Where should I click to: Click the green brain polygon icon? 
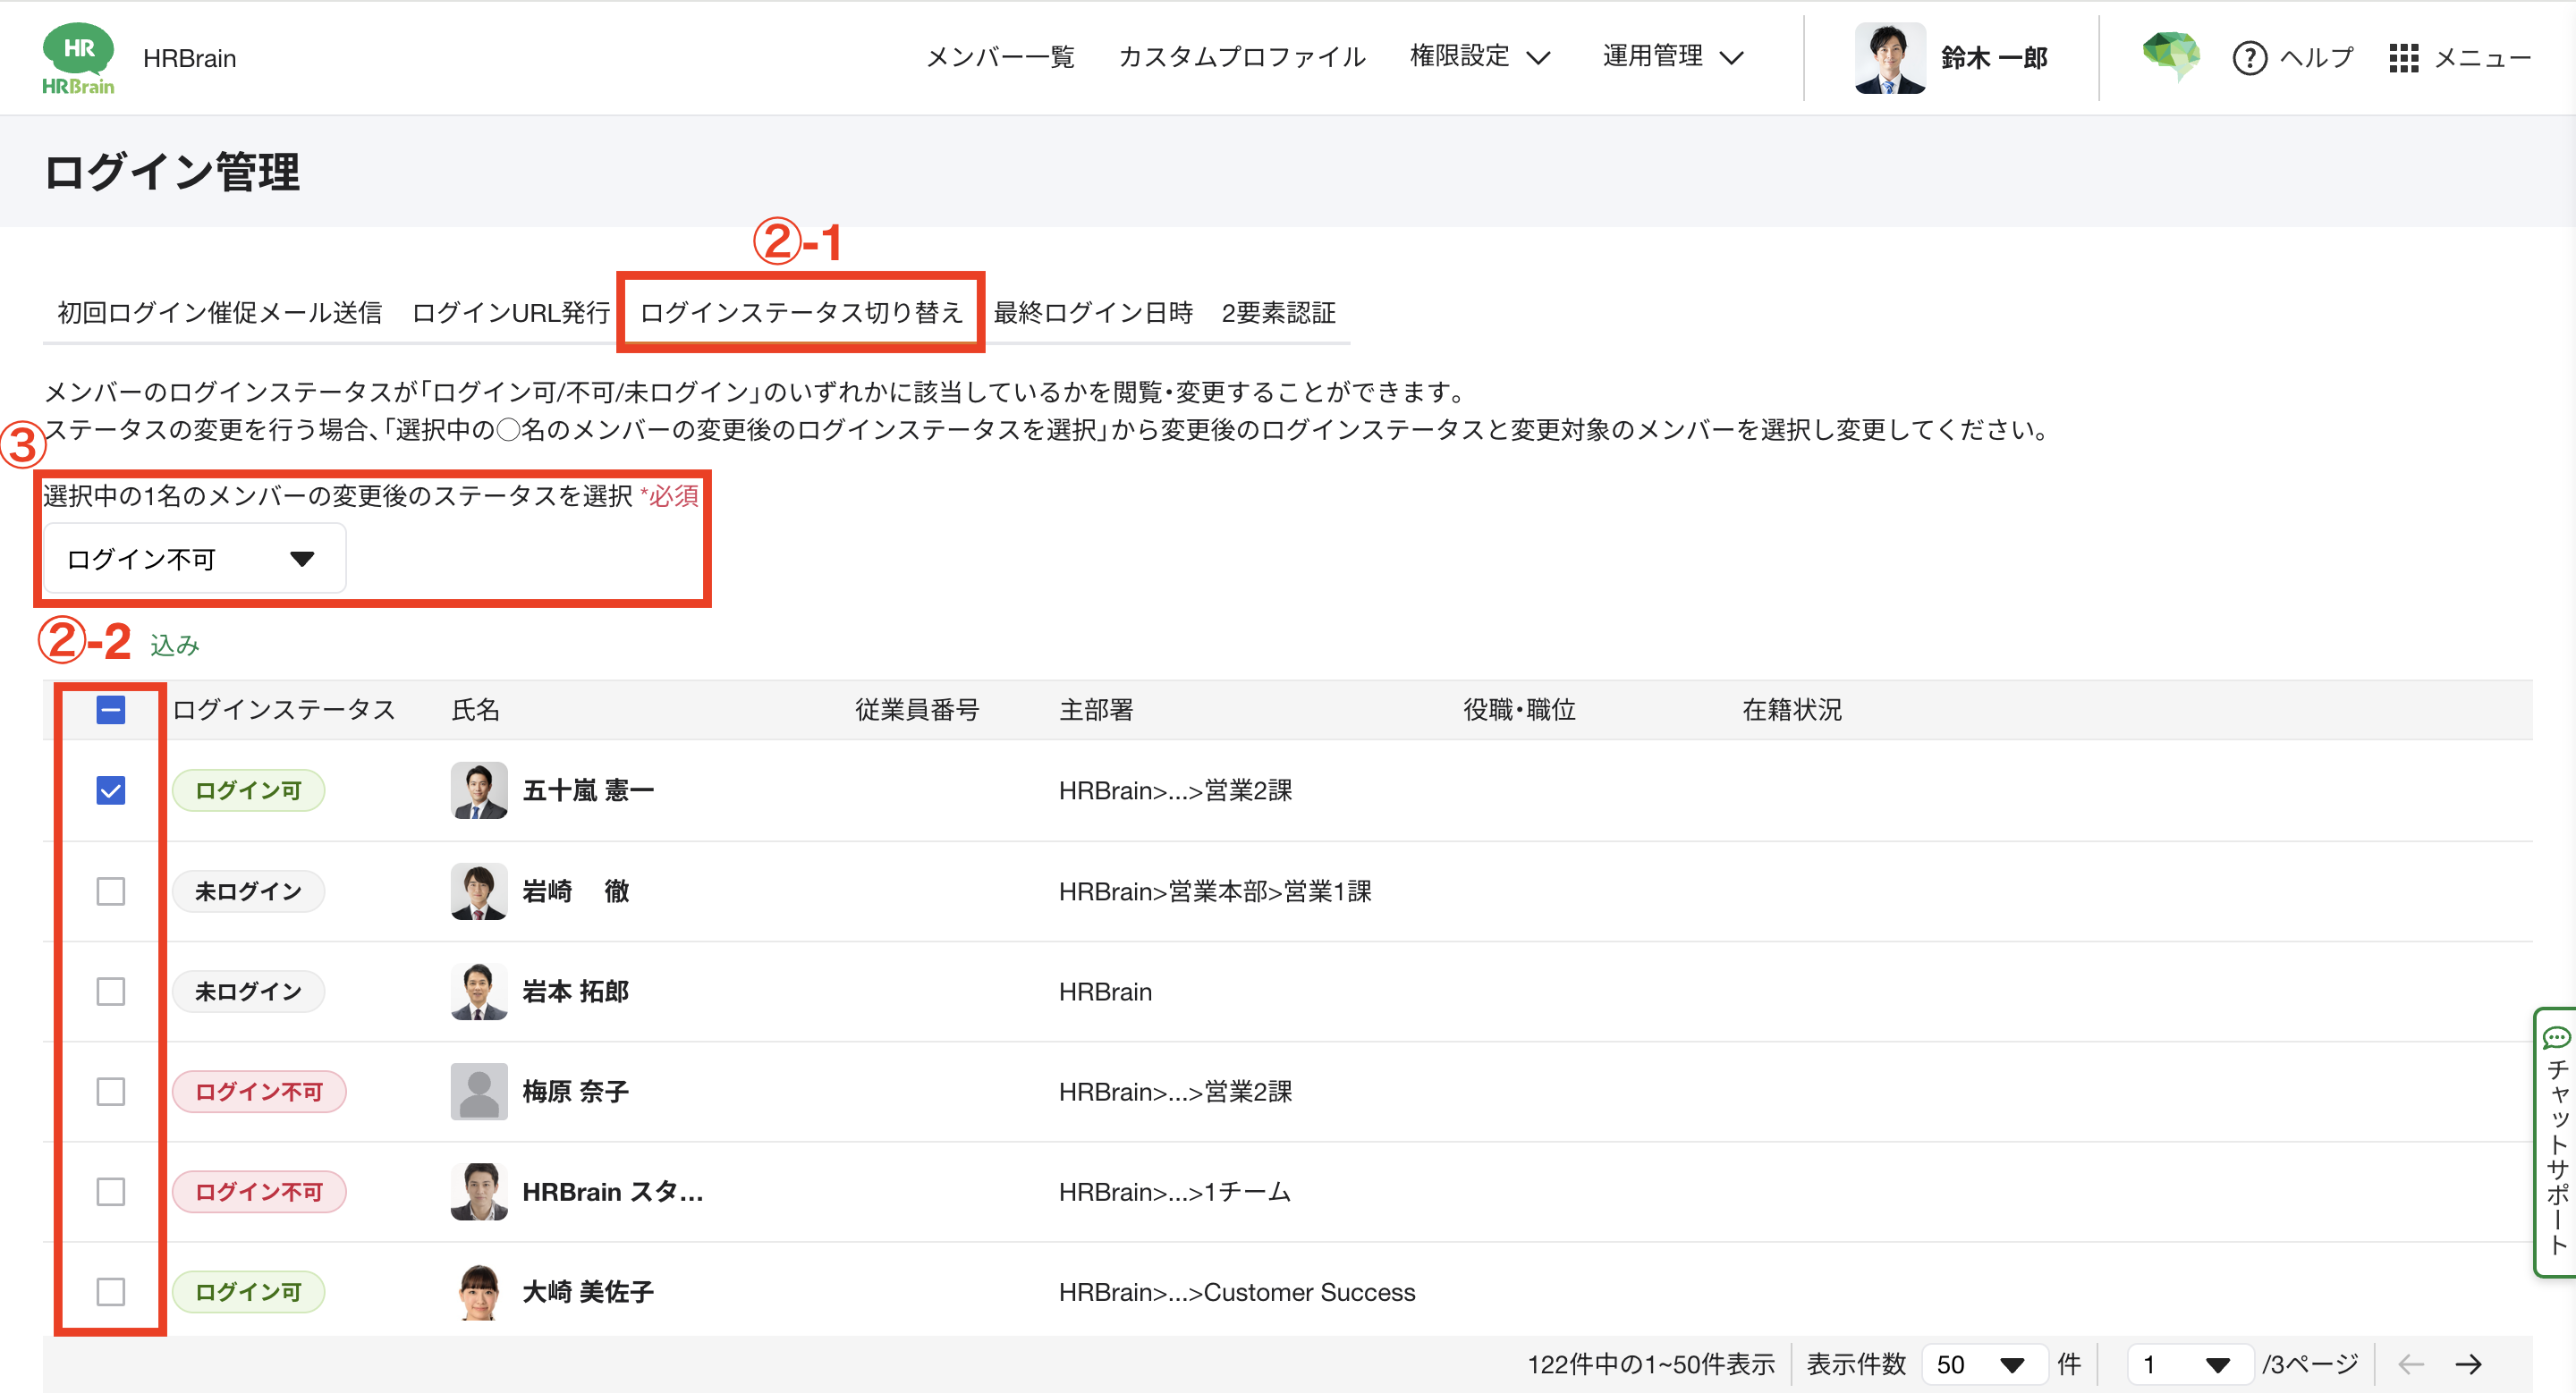pos(2171,55)
